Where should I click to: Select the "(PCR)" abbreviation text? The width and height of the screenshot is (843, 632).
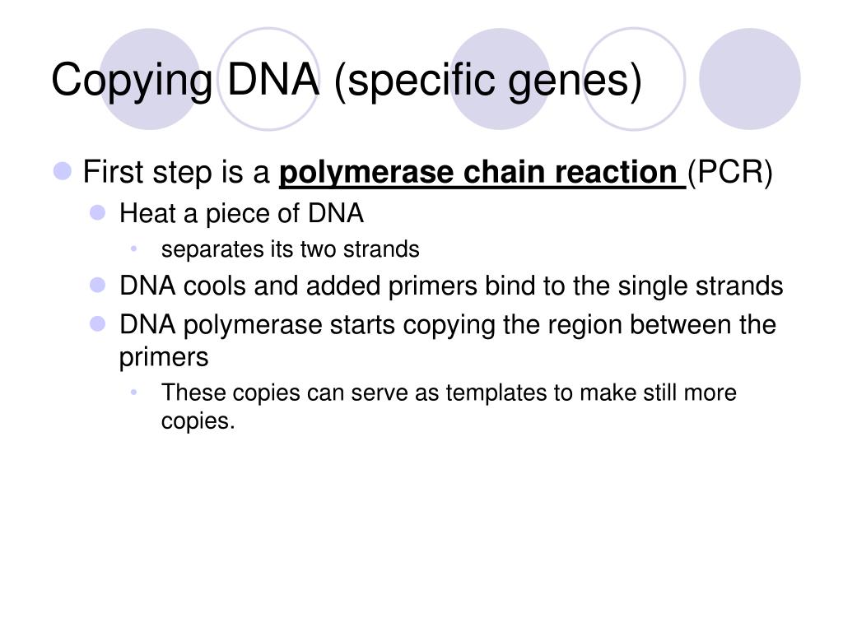(730, 173)
